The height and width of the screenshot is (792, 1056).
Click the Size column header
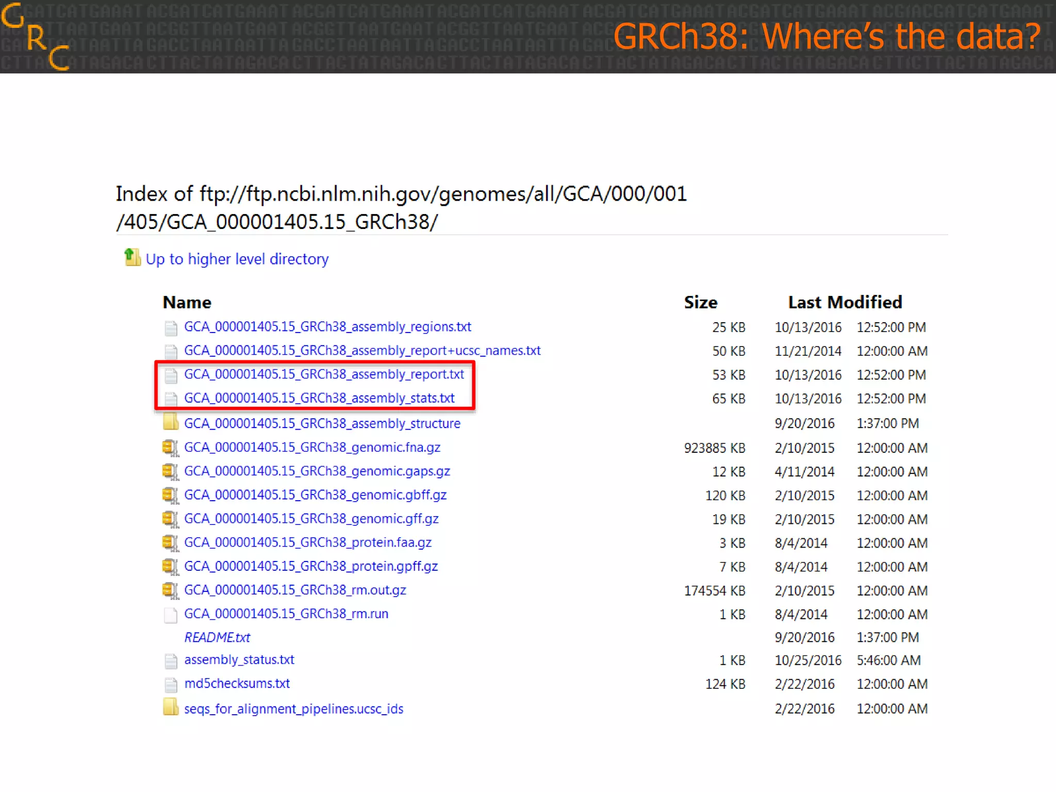click(x=701, y=302)
